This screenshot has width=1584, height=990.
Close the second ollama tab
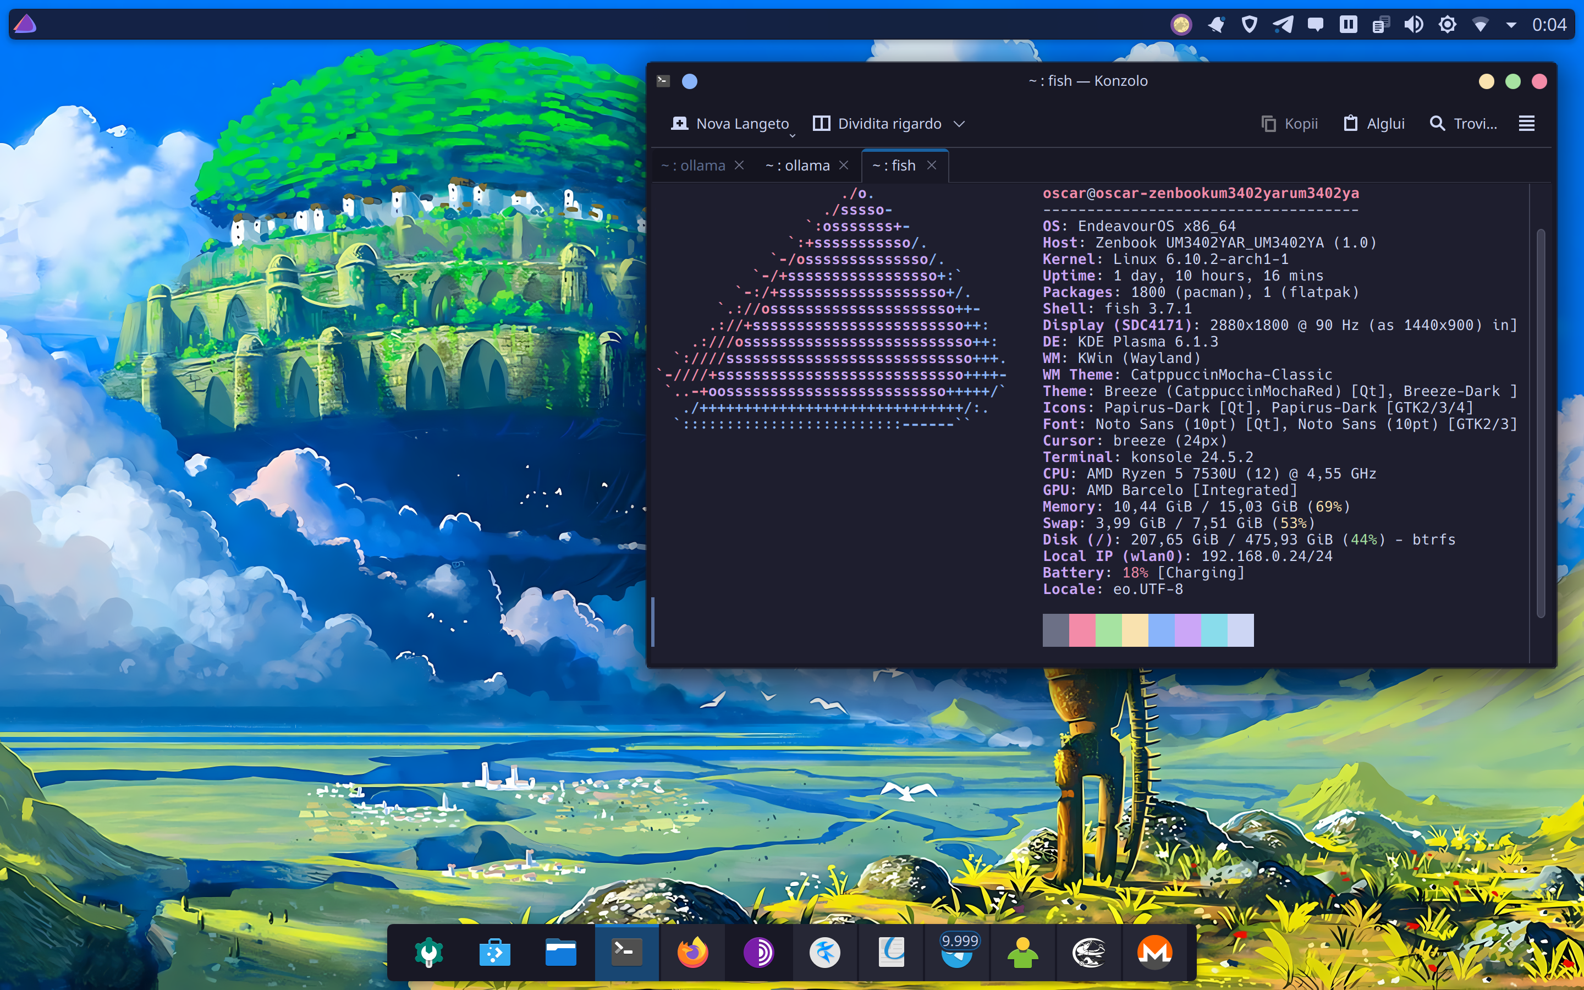click(x=844, y=165)
